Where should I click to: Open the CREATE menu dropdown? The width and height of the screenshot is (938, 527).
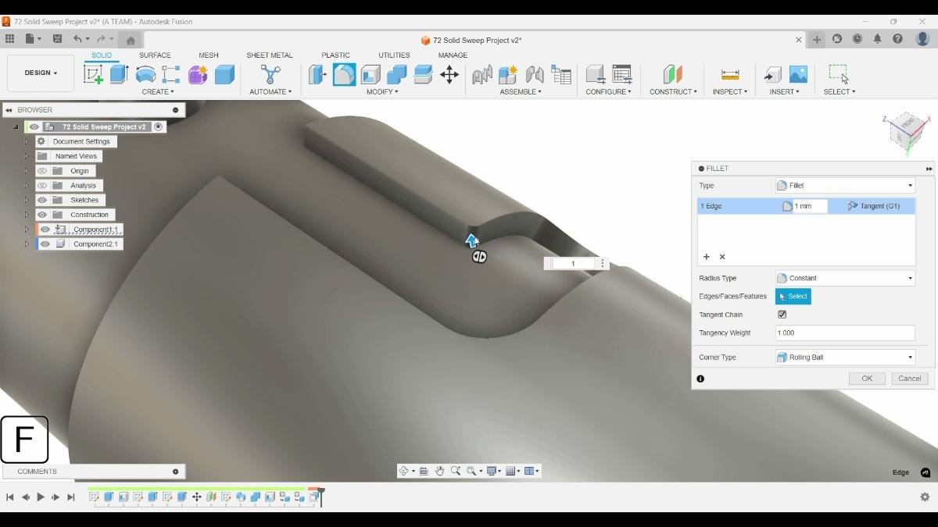(158, 92)
